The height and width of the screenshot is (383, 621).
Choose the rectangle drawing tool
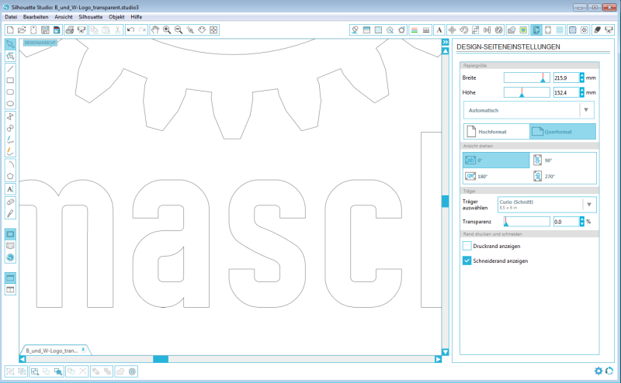10,81
